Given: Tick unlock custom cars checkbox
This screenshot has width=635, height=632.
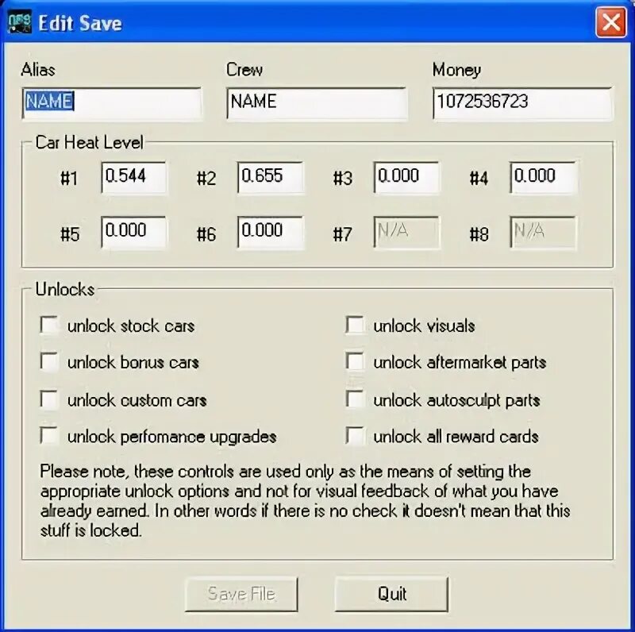Looking at the screenshot, I should click(49, 399).
